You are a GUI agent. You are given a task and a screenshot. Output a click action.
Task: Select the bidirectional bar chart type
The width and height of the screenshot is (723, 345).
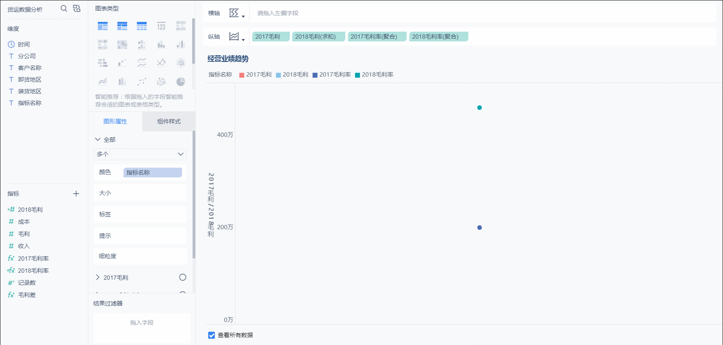coord(103,63)
